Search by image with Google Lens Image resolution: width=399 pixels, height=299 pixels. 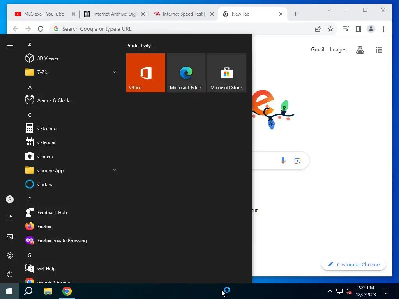pos(297,160)
